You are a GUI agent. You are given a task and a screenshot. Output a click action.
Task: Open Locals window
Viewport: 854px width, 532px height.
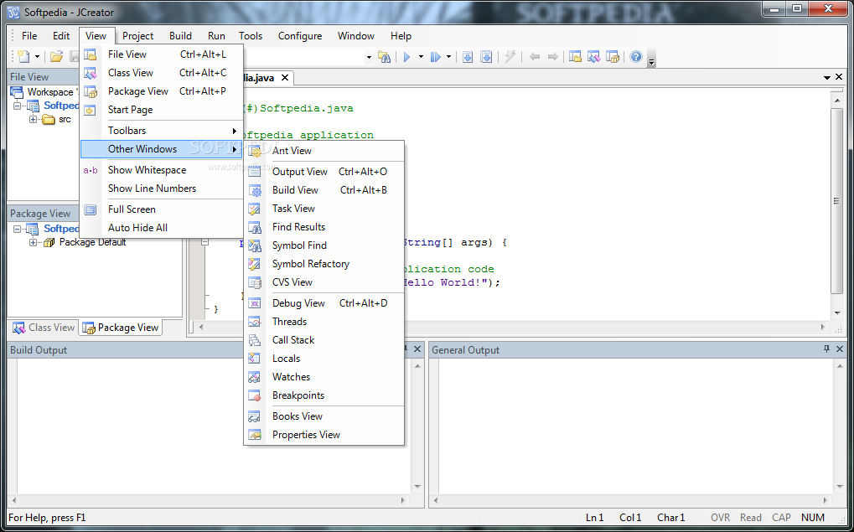coord(324,359)
